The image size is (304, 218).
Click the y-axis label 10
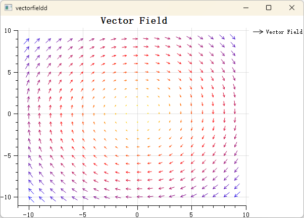click(x=8, y=31)
